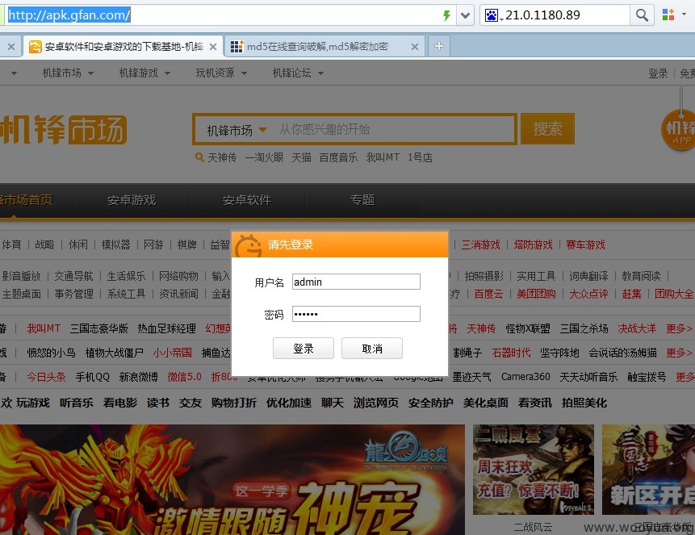Image resolution: width=695 pixels, height=535 pixels.
Task: Switch to the md5在线查询破解 tab
Action: pos(324,47)
